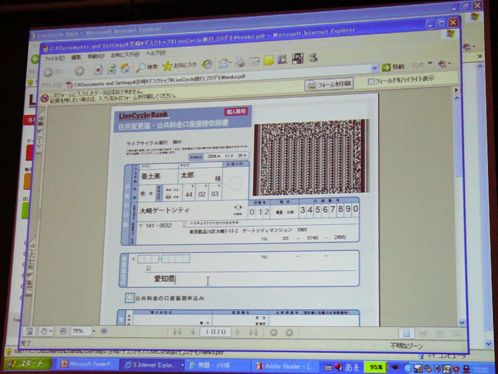Screen dimensions: 498x374
Task: Click the Back navigation arrow in toolbar
Action: pos(49,72)
